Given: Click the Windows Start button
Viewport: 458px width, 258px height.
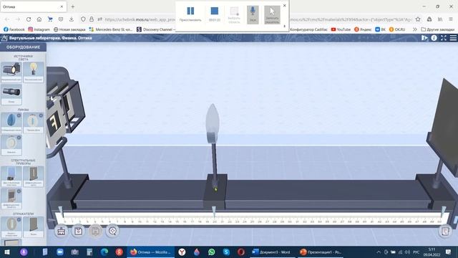Looking at the screenshot, I should [7, 252].
